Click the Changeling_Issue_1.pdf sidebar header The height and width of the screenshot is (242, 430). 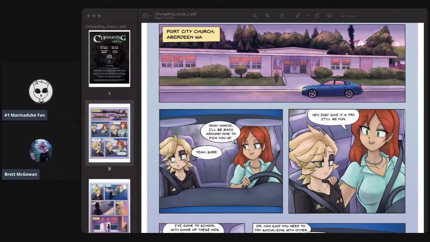tap(106, 27)
